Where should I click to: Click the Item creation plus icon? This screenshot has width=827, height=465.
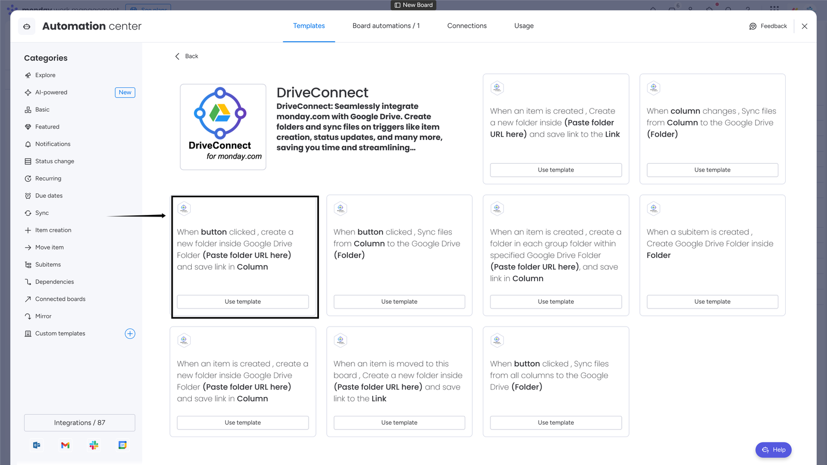point(28,230)
